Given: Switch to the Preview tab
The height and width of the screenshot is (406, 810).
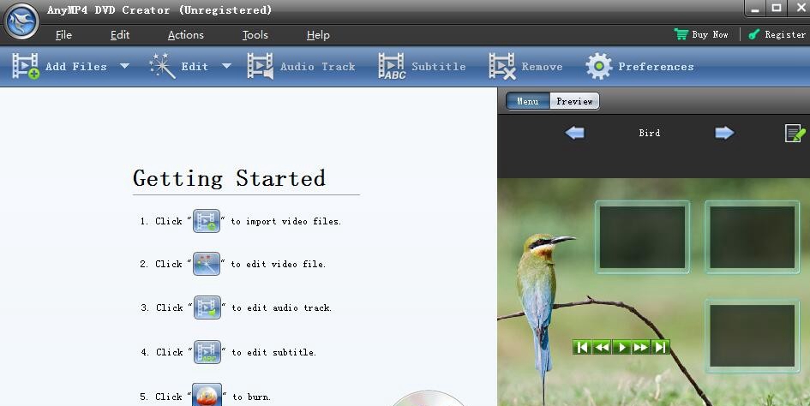Looking at the screenshot, I should tap(574, 101).
